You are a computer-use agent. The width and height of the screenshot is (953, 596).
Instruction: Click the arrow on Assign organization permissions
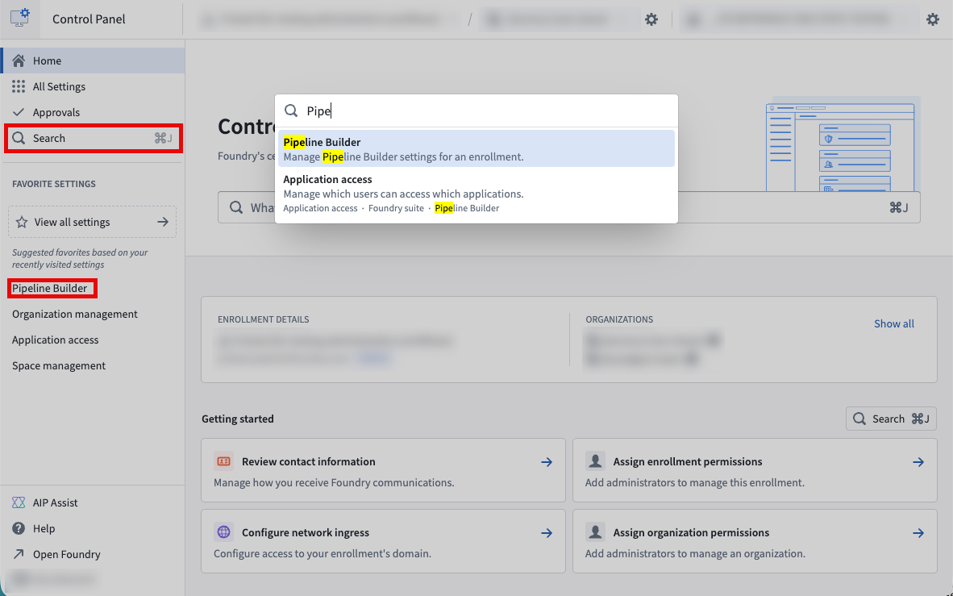(918, 533)
